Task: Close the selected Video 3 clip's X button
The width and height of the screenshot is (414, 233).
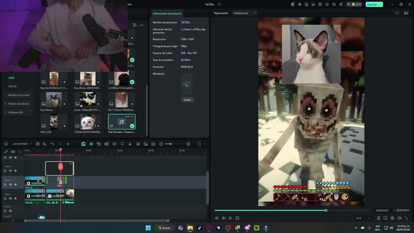Action: coord(71,163)
